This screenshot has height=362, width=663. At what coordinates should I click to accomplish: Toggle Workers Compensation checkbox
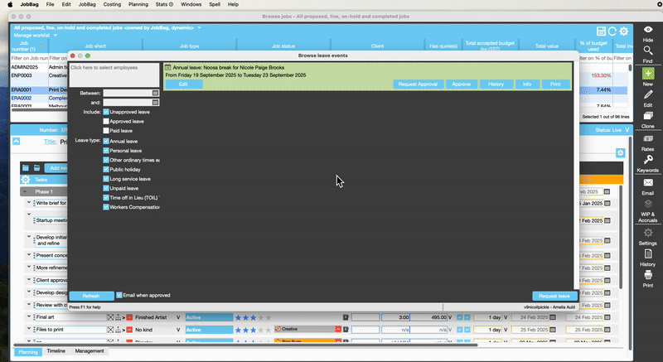point(106,207)
